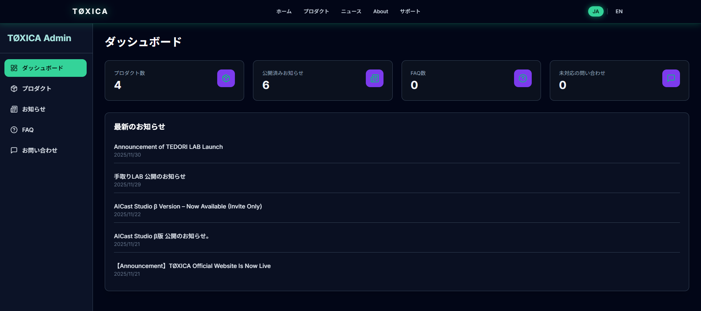Switch language to EN
The width and height of the screenshot is (701, 311).
[619, 11]
